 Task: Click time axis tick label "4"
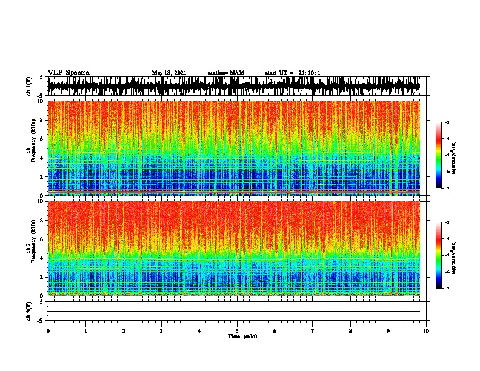(199, 331)
